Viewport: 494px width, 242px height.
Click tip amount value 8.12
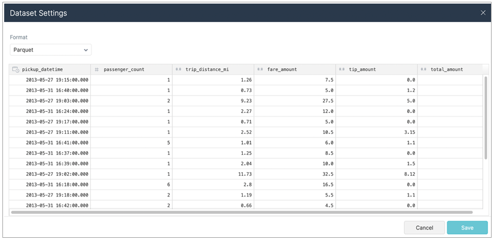click(x=410, y=174)
